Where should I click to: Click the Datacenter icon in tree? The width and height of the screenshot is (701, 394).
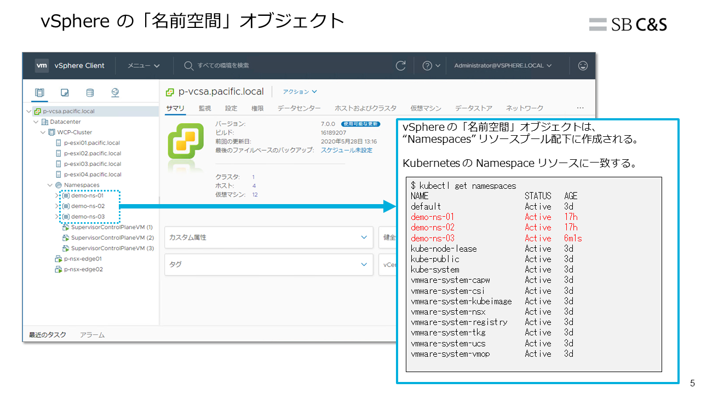[45, 121]
